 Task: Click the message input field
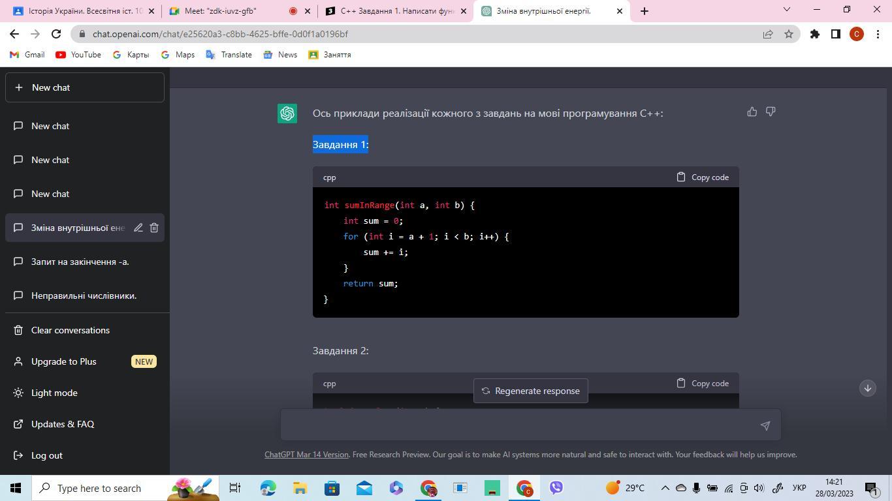tap(519, 425)
